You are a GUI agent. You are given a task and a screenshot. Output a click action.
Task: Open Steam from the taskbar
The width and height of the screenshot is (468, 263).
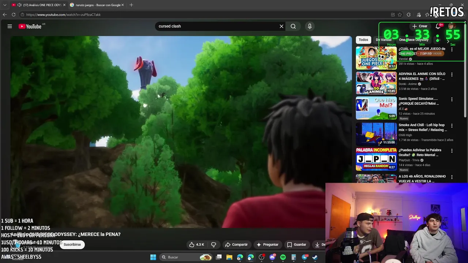pos(315,257)
